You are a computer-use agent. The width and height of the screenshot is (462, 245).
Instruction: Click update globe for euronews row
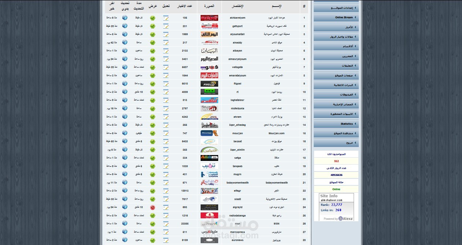(125, 240)
